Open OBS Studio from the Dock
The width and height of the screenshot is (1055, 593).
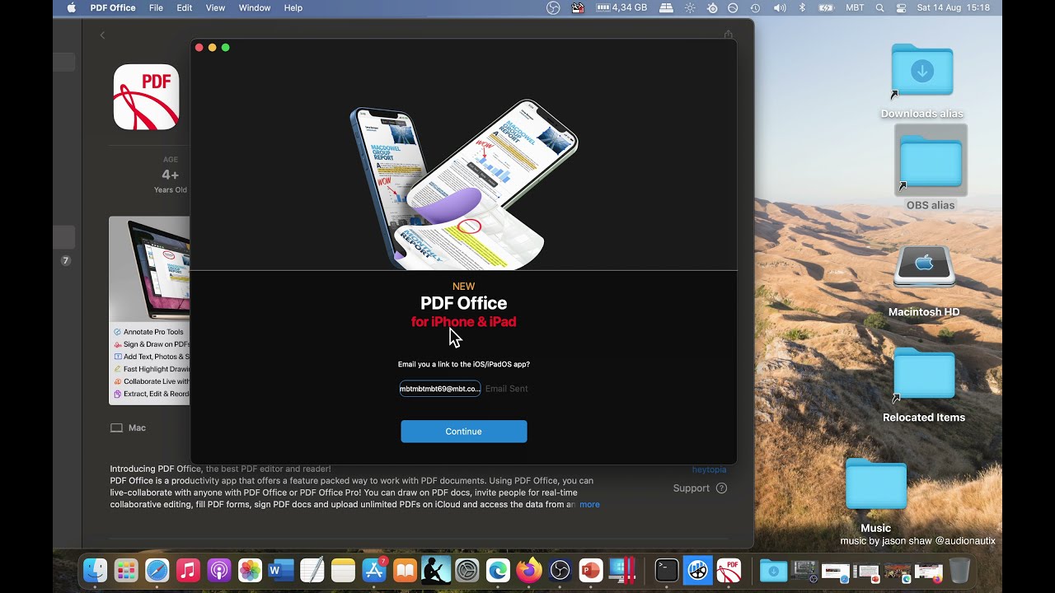(x=560, y=570)
